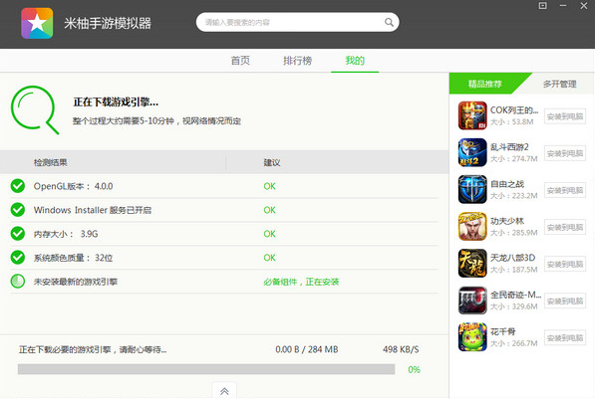Click the 0% progress percentage
595x399 pixels.
point(414,369)
